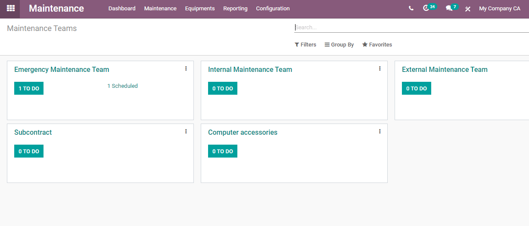
Task: Expand the Favorites dropdown
Action: click(x=377, y=45)
